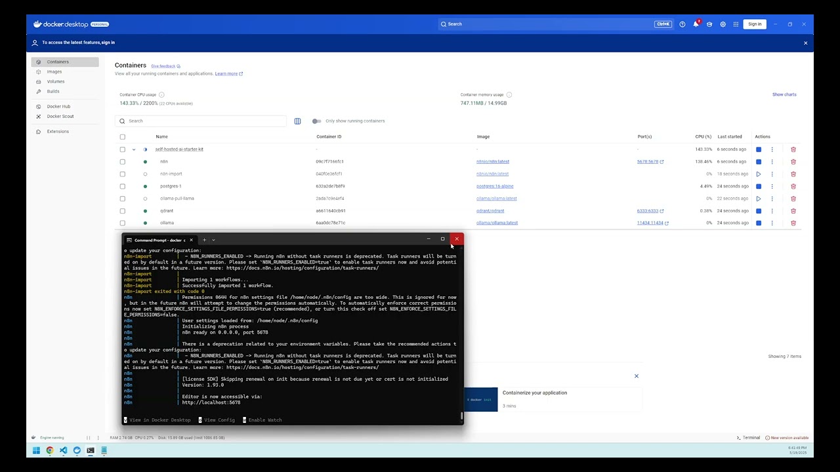Open Docker Scout in the sidebar
The width and height of the screenshot is (840, 472).
tap(65, 116)
